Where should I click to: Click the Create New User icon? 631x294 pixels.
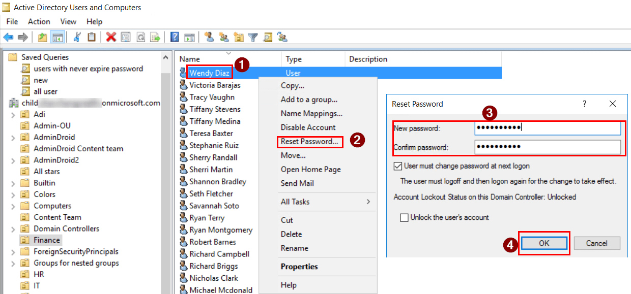point(209,37)
